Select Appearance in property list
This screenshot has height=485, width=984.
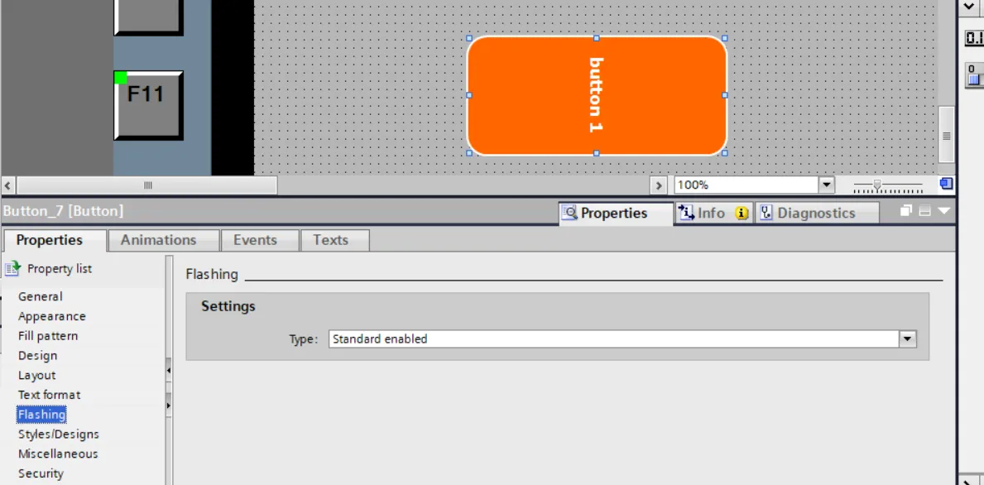[52, 316]
